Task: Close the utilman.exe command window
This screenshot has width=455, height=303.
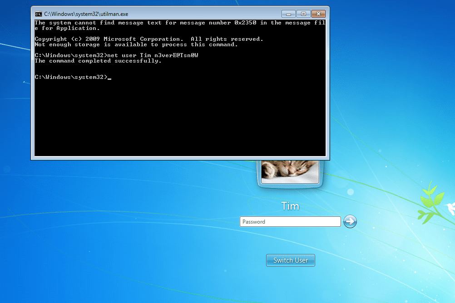Action: coord(318,14)
